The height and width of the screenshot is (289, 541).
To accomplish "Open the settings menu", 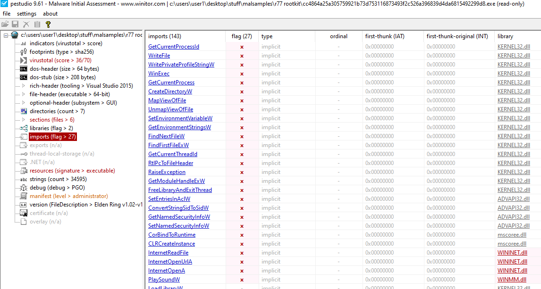I will click(x=26, y=14).
